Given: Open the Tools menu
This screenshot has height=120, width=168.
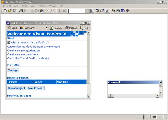Looking at the screenshot, I should 33,6.
